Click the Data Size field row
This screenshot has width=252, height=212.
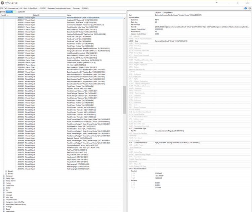190,22
